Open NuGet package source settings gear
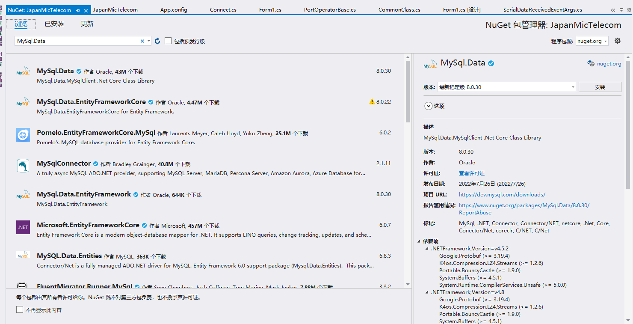633x324 pixels. [618, 41]
